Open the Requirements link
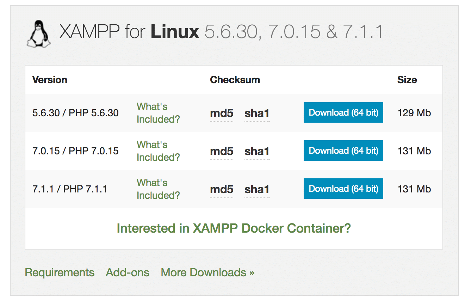The height and width of the screenshot is (301, 465). click(x=60, y=272)
